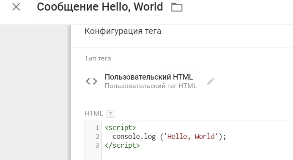Open the folder icon next to the tag name
Image resolution: width=293 pixels, height=160 pixels.
coord(177,8)
